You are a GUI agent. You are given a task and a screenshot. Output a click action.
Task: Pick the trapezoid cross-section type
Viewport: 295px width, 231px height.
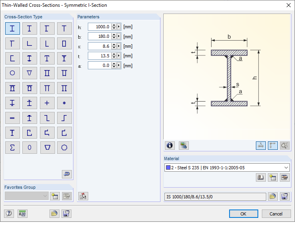pos(47,147)
